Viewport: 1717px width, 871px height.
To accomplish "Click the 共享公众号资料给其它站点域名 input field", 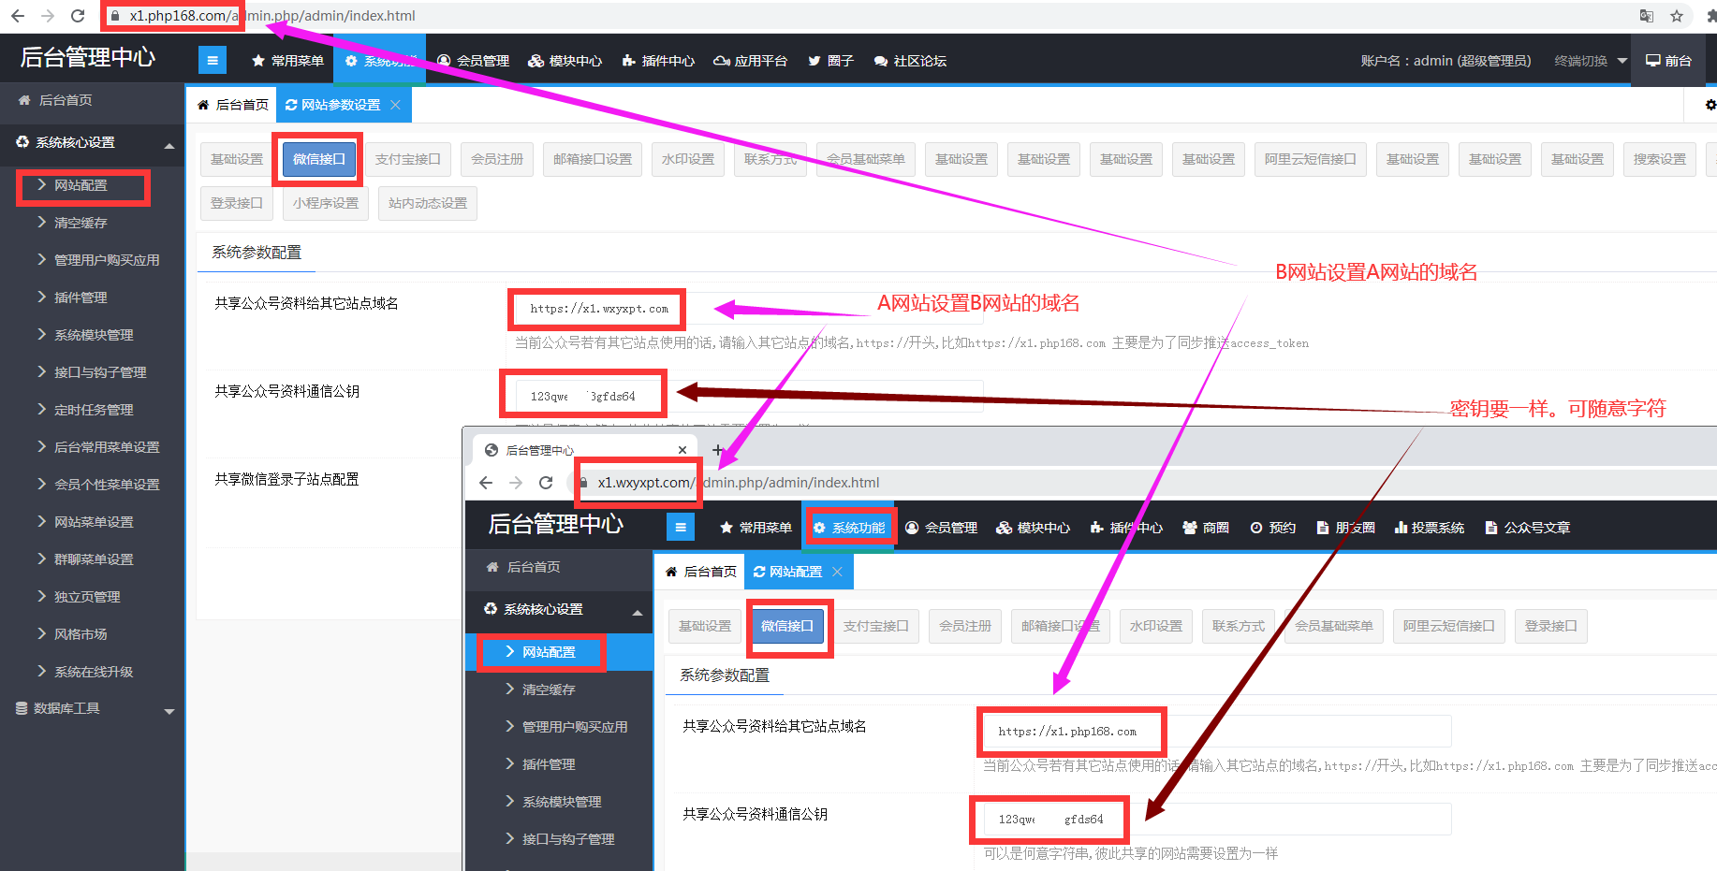I will click(x=599, y=309).
